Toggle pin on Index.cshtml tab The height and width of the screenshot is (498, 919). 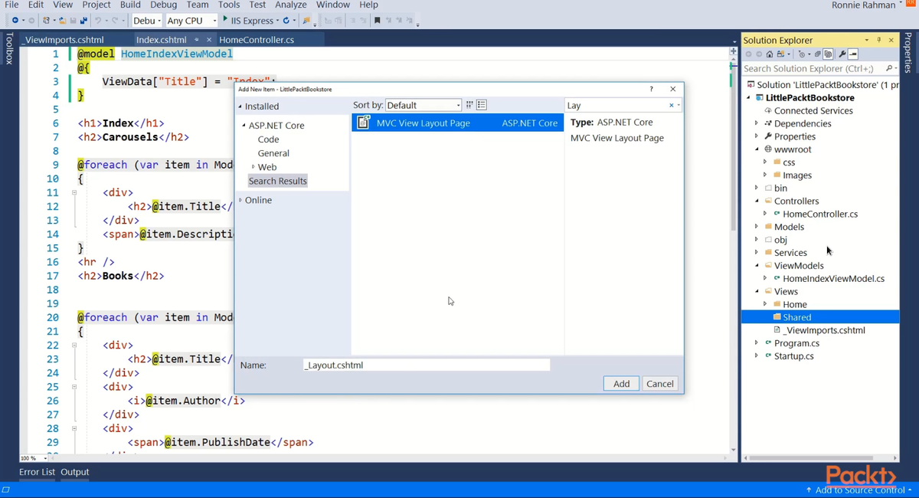click(x=197, y=40)
